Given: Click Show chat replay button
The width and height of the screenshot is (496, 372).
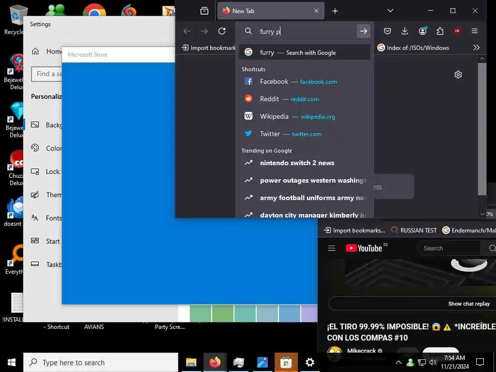Looking at the screenshot, I should tap(413, 304).
